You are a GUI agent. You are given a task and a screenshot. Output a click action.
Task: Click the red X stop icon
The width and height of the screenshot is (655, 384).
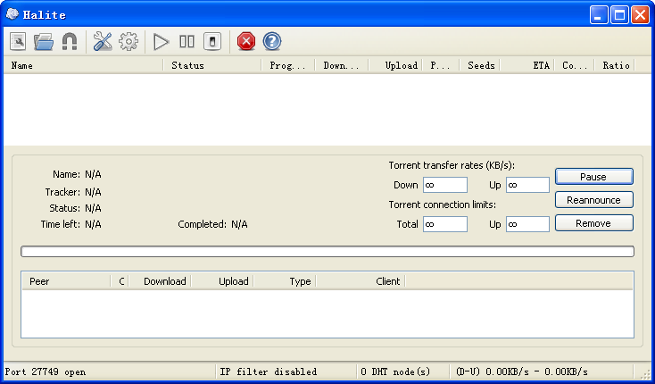click(246, 41)
